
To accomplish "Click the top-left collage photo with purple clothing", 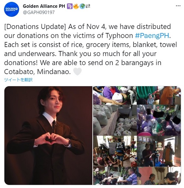I will point(115,95).
